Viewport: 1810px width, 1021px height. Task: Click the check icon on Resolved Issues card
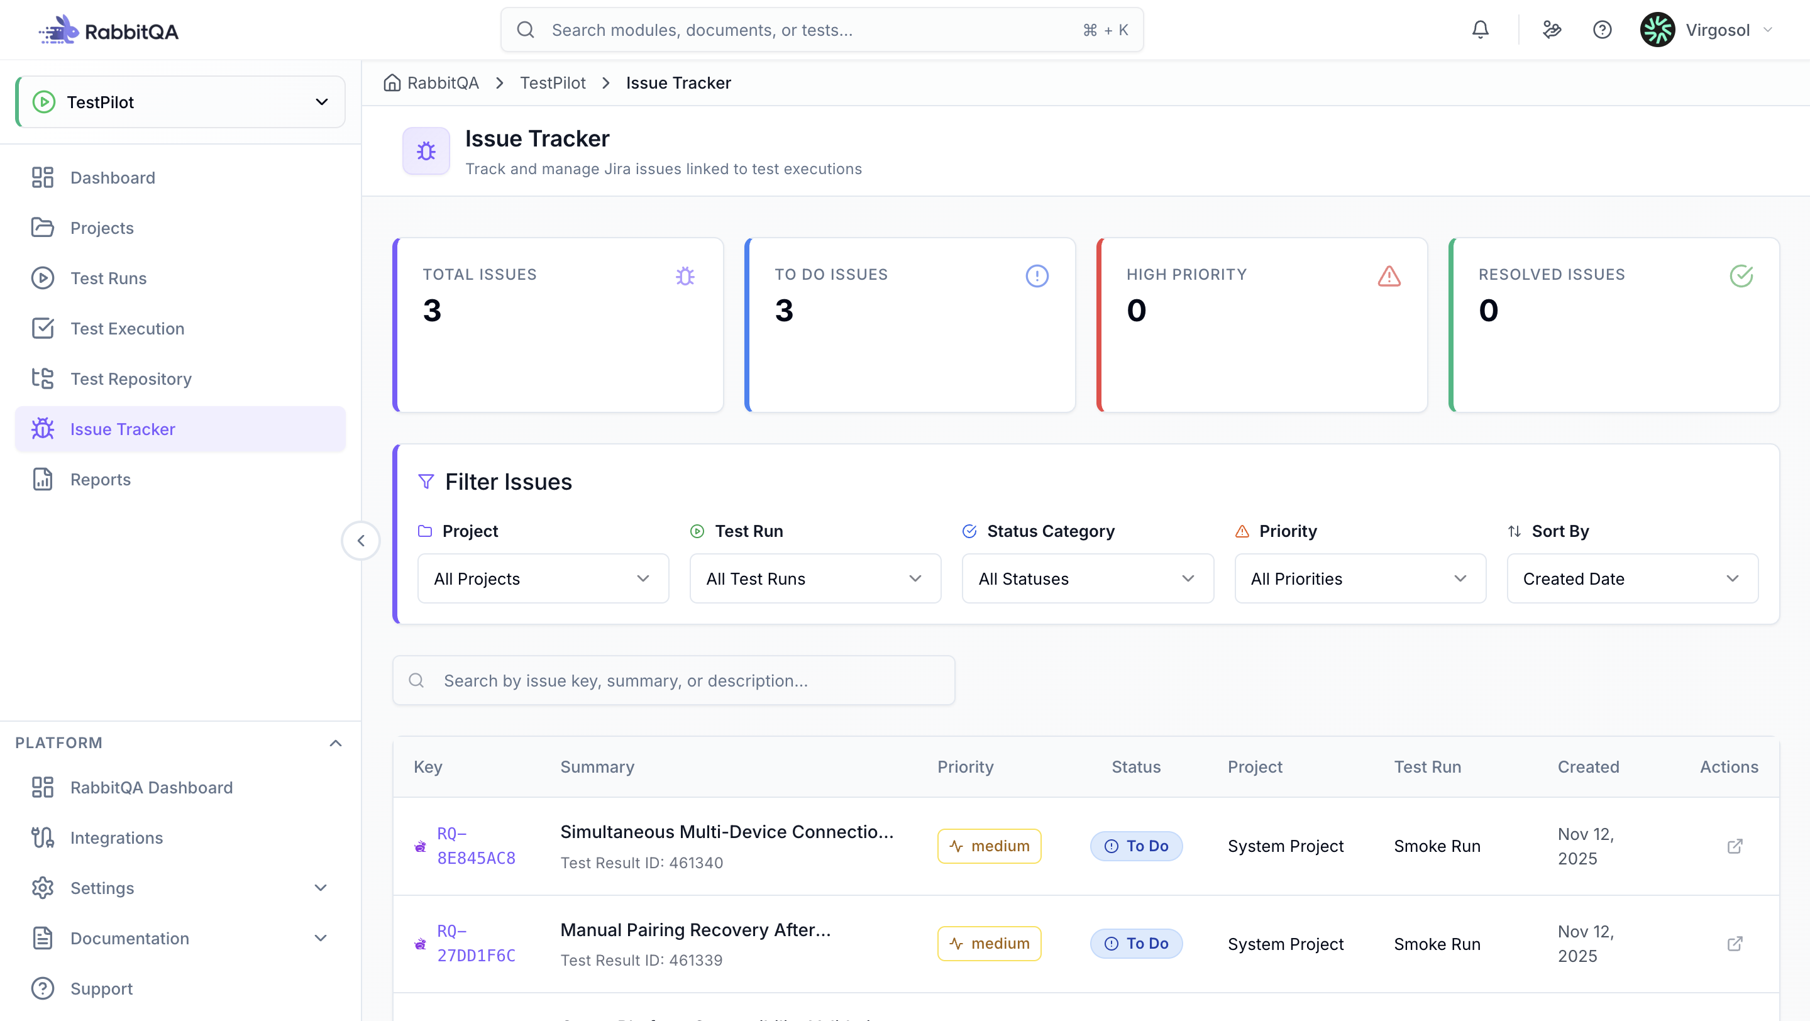[x=1741, y=275]
